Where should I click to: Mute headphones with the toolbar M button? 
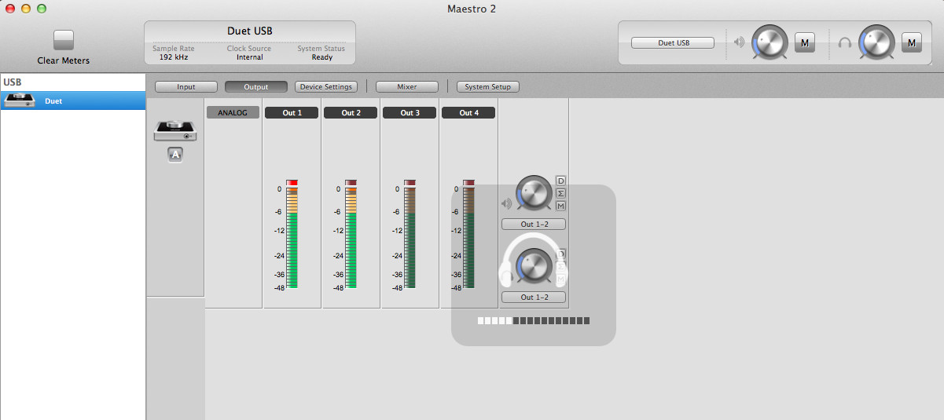click(911, 43)
